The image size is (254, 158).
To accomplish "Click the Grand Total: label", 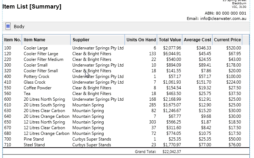I will 145,152.
